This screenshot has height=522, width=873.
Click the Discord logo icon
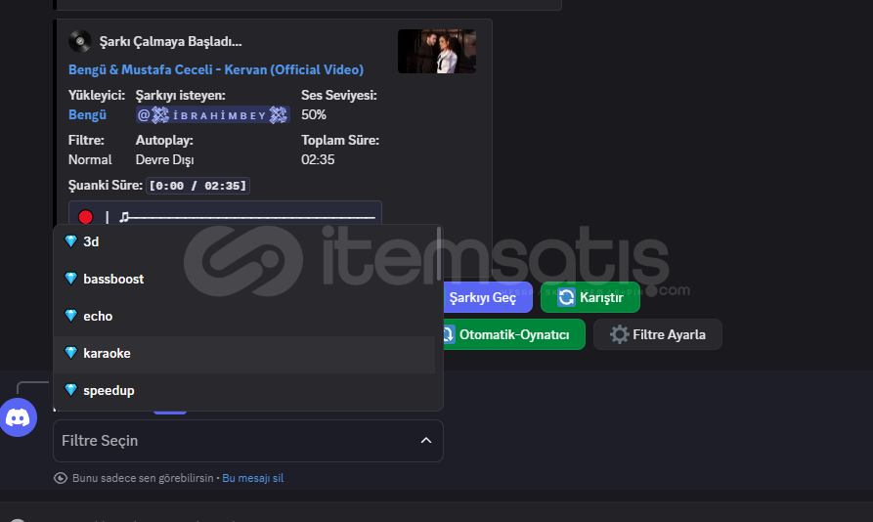click(x=18, y=417)
